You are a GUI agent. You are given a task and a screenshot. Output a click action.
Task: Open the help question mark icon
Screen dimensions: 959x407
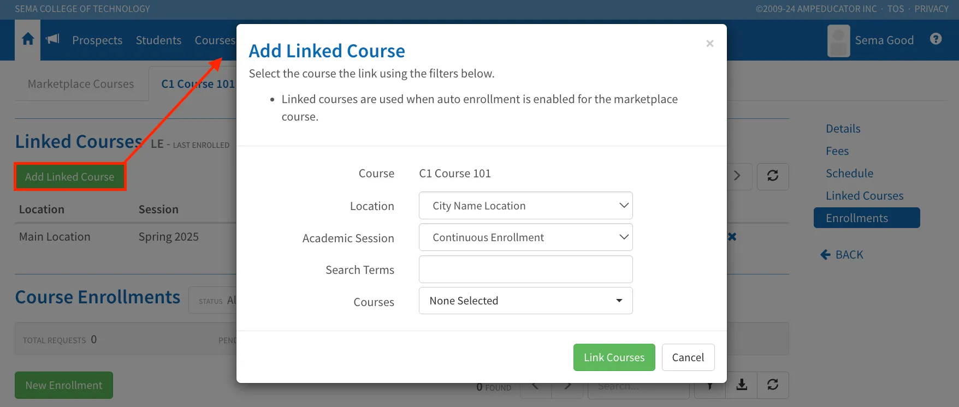(x=936, y=39)
